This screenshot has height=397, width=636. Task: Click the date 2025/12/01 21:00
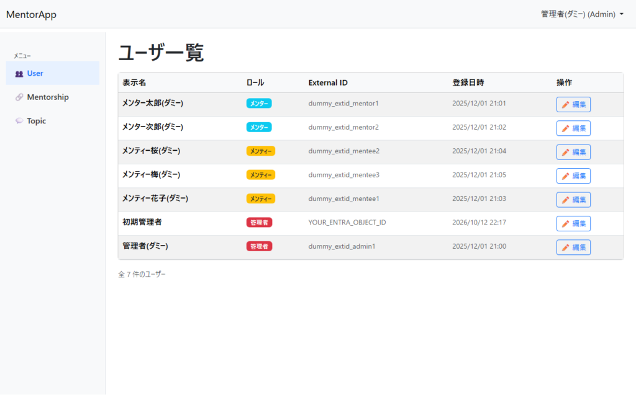(x=479, y=246)
